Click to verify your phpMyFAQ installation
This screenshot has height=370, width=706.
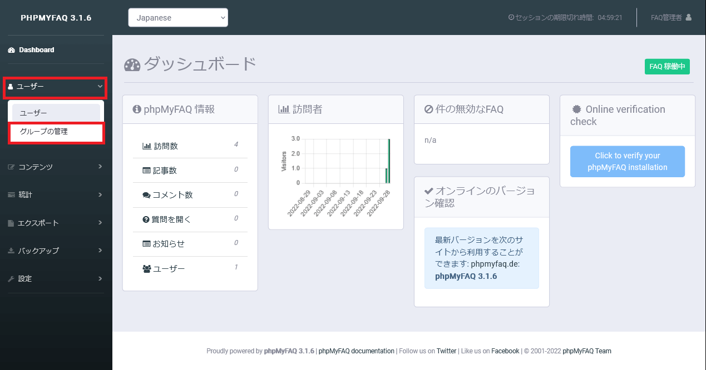(x=627, y=162)
